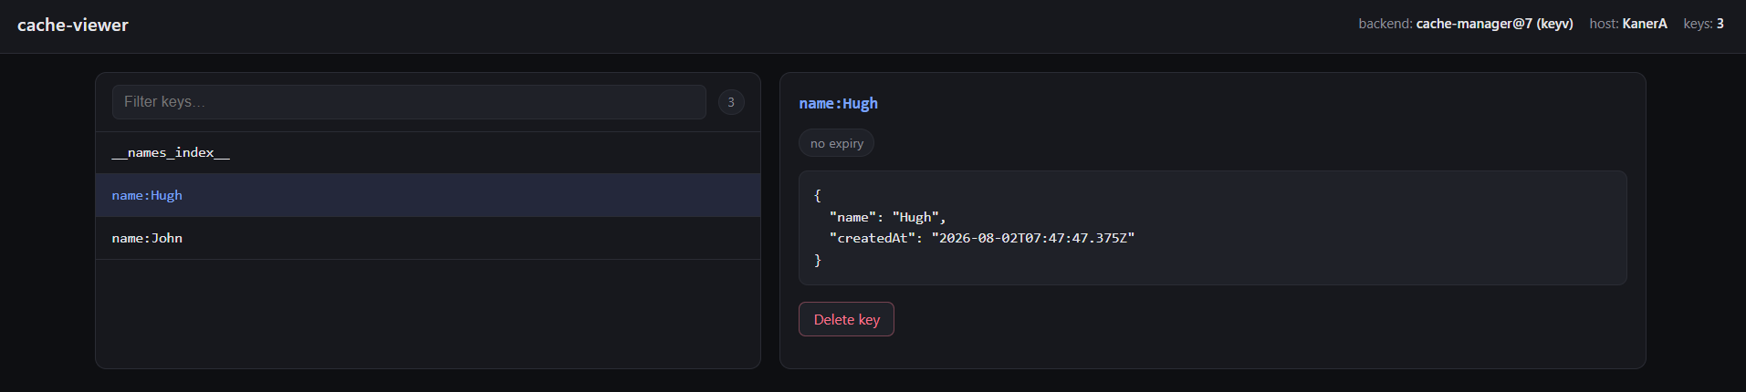Click the 'keys: 3' header status

(x=1704, y=24)
